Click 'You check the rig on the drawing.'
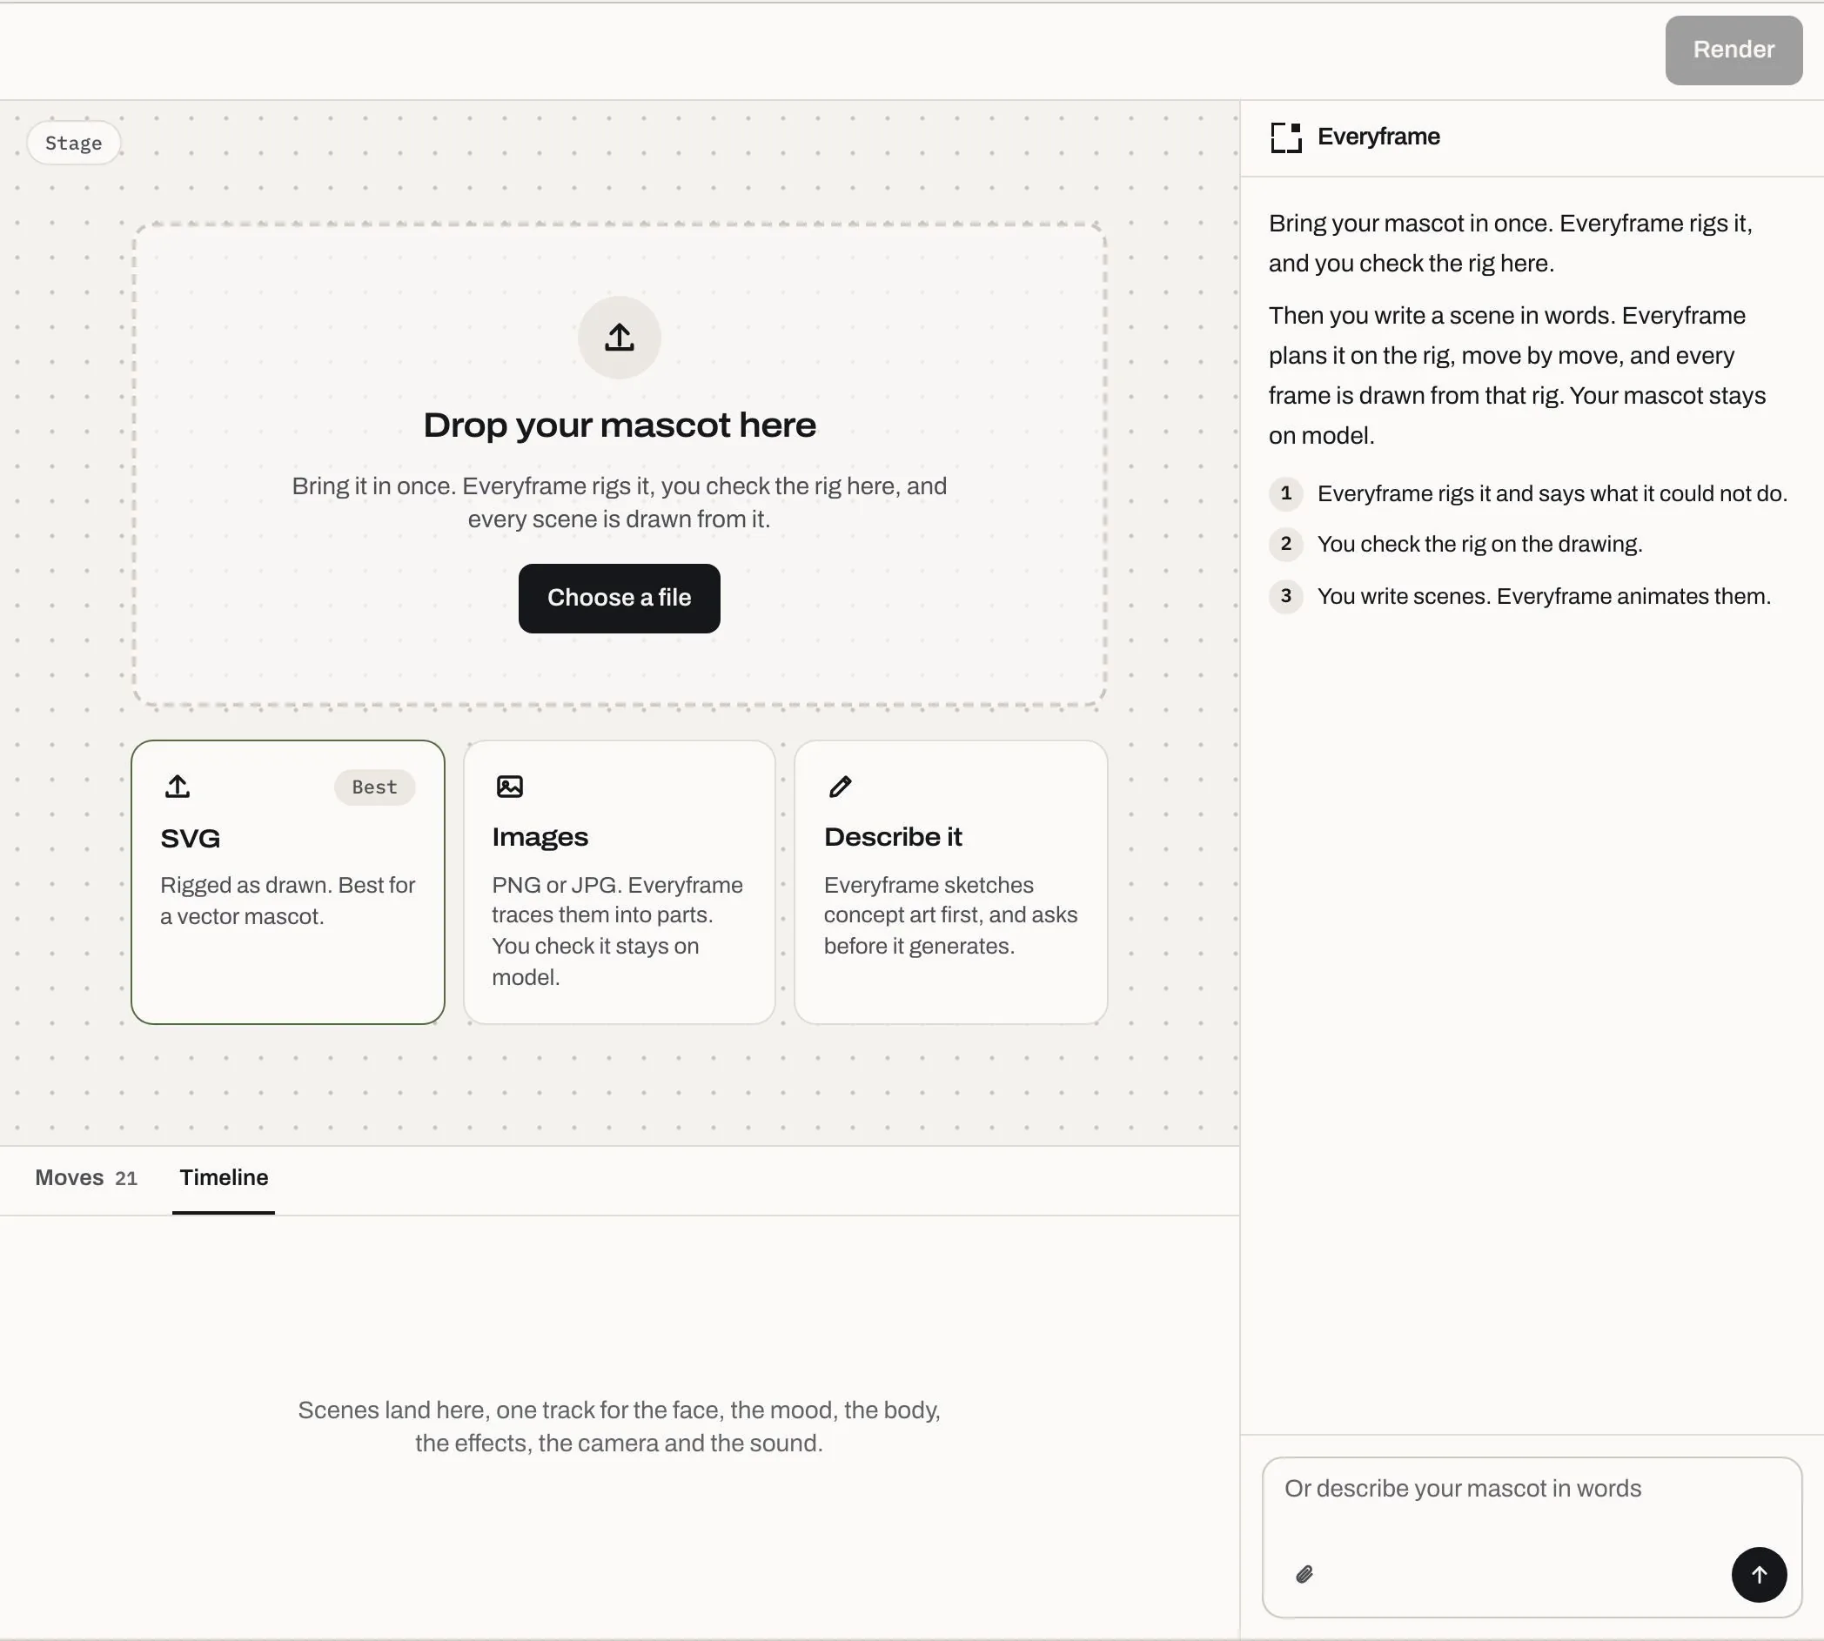The image size is (1824, 1641). pyautogui.click(x=1479, y=545)
